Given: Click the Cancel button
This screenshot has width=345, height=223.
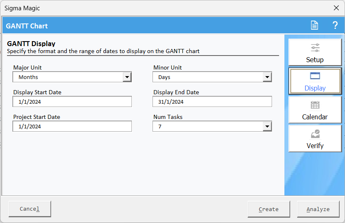Looking at the screenshot, I should (30, 209).
